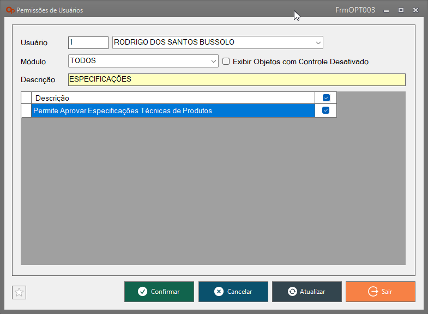Toggle the select-all checkbox in grid header

326,98
